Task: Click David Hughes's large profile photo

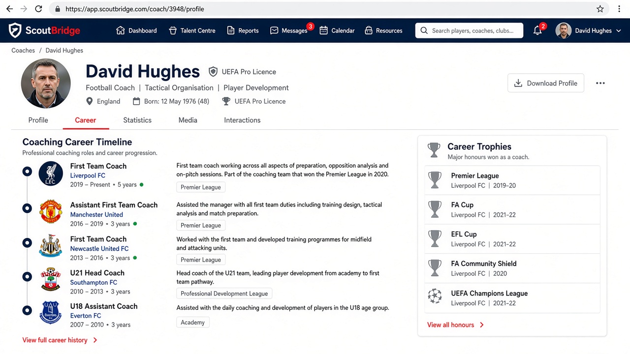Action: (x=46, y=84)
